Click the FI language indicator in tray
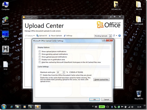 (x=93, y=107)
